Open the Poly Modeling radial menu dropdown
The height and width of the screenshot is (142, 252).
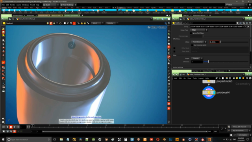(68, 5)
